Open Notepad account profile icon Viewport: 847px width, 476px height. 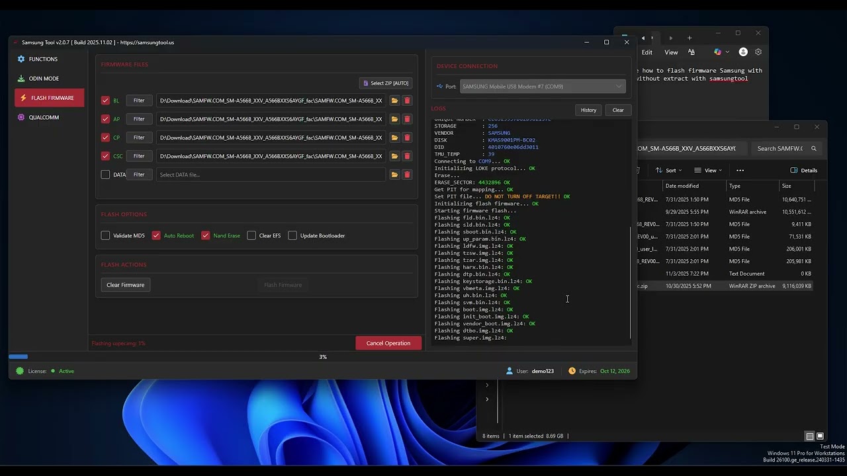743,52
